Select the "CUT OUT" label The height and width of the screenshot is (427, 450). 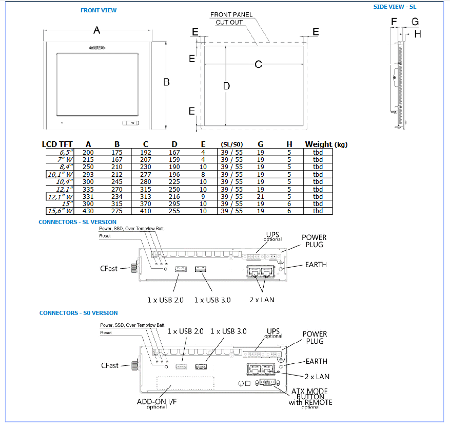point(229,23)
